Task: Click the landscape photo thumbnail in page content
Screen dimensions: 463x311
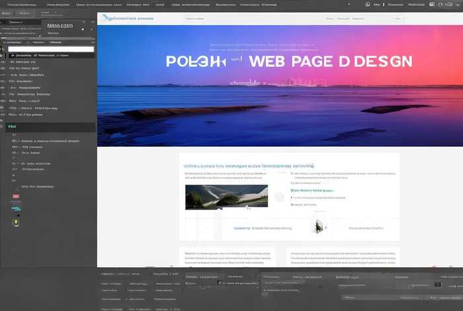Action: [x=226, y=197]
